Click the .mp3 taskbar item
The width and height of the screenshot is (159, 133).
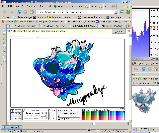[12, 127]
